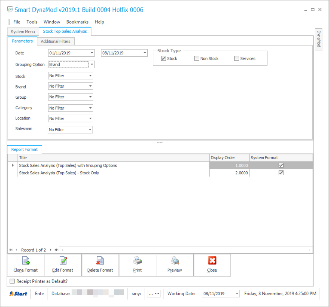Open the Tools menu

[x=32, y=22]
